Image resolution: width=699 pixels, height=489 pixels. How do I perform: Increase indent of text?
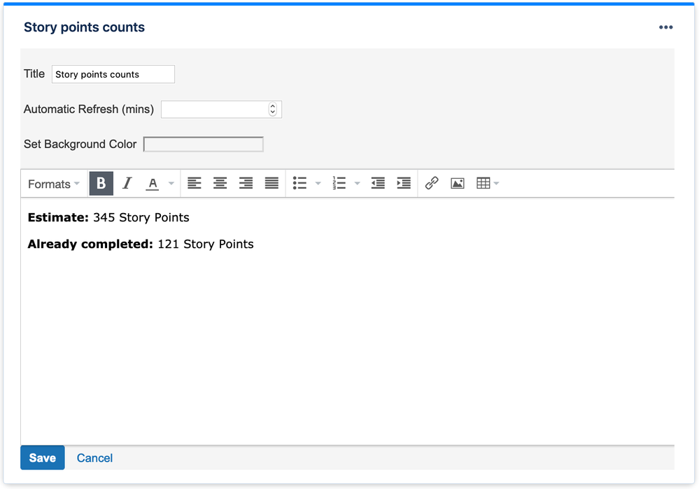[x=404, y=183]
